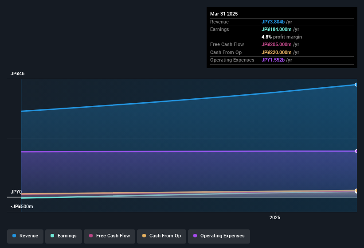Click the Mar 31 2025 tooltip date
364x248 pixels.
[x=224, y=14]
